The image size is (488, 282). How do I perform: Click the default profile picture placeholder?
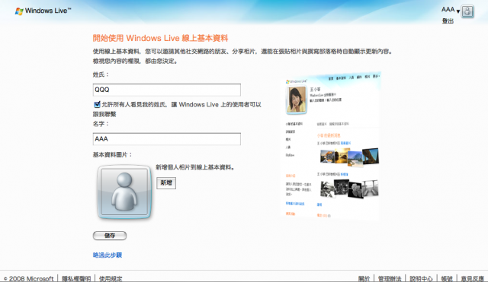(x=124, y=192)
